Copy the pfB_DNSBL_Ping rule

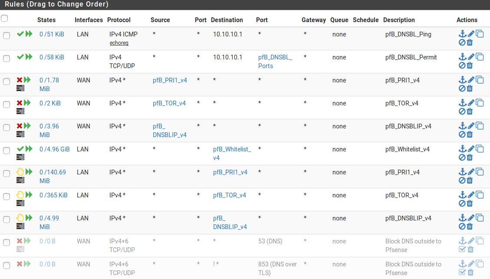(480, 33)
